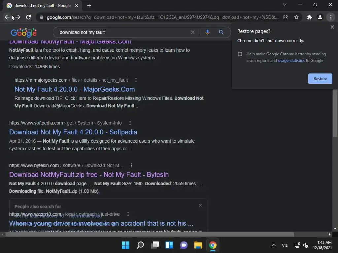Open the Chrome three-dot menu

point(331,17)
